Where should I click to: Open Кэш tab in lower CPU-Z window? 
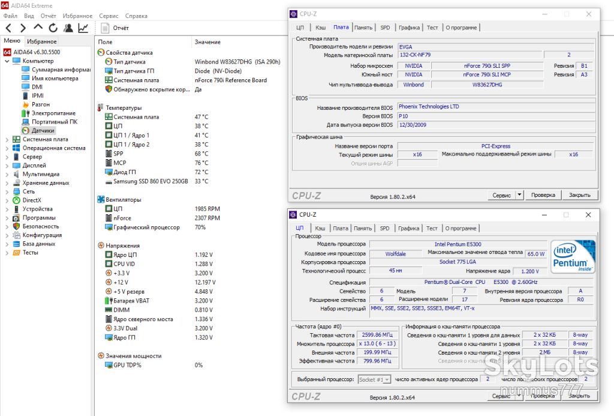tap(320, 228)
